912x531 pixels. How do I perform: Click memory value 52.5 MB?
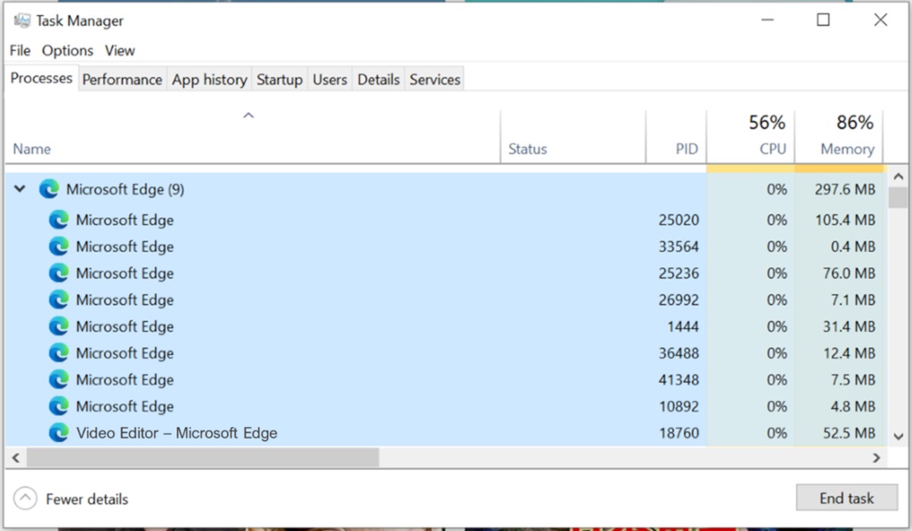849,433
